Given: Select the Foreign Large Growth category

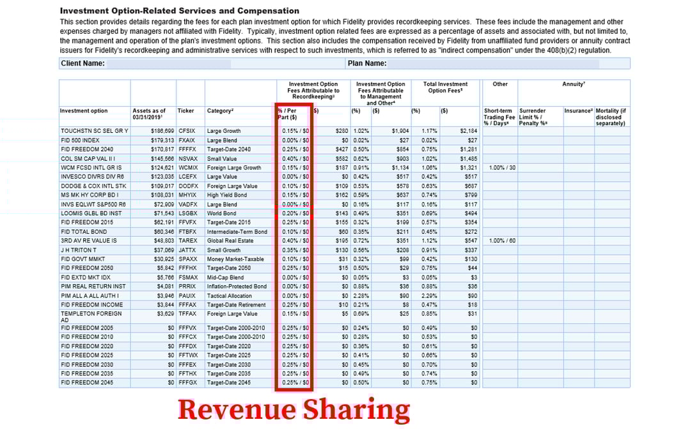Looking at the screenshot, I should pyautogui.click(x=234, y=167).
